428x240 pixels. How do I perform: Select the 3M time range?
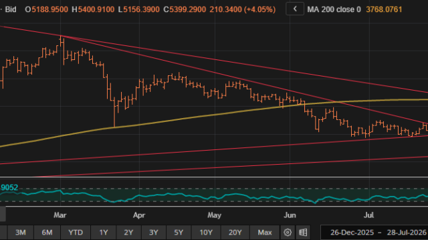tap(21, 233)
